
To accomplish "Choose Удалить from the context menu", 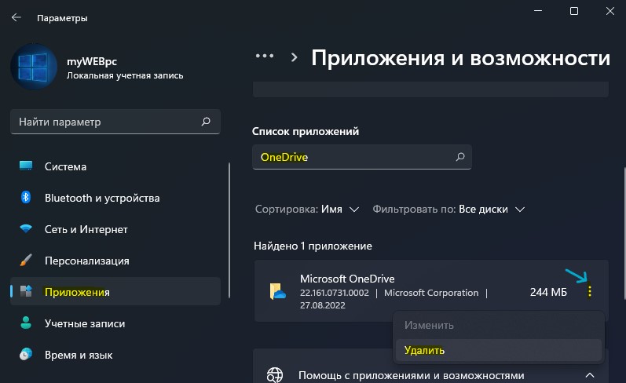I will click(x=499, y=350).
